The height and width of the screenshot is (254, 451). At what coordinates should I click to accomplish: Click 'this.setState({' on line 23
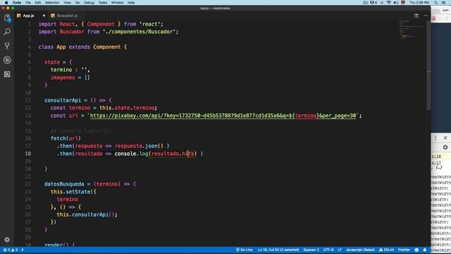[73, 192]
